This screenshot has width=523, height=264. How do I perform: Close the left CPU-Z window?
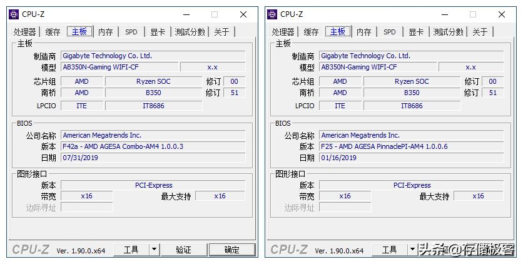[x=243, y=14]
